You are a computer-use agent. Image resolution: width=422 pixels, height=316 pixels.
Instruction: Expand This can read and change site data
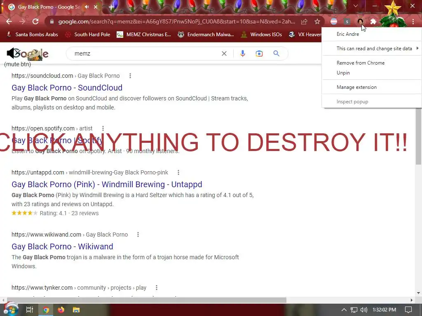[372, 49]
